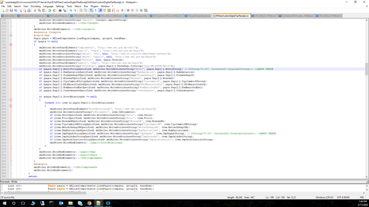Click the Cut toolbar icon
Viewport: 369px width, 207px height.
[35, 10]
